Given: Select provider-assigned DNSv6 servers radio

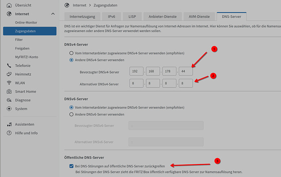Looking at the screenshot, I should coord(71,107).
